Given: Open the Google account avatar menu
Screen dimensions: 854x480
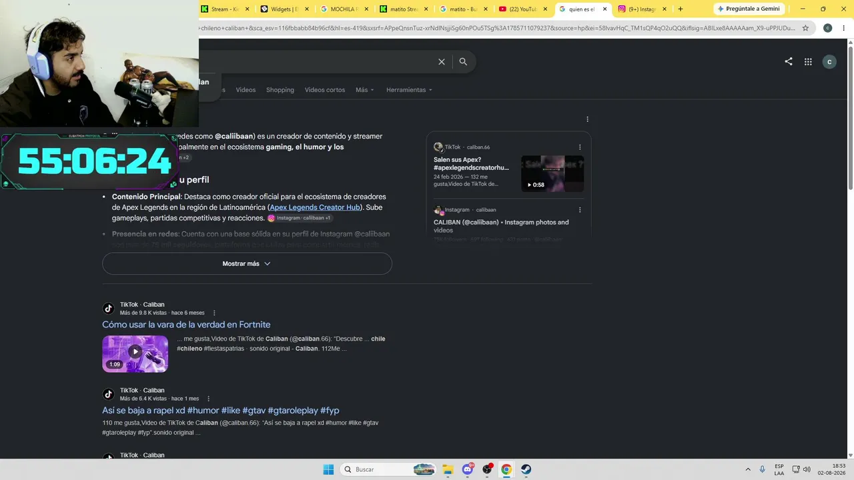Looking at the screenshot, I should tap(829, 61).
